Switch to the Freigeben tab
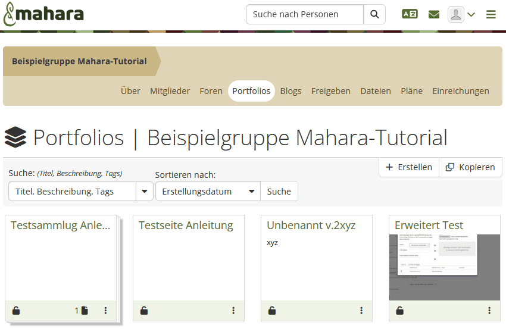Screen dimensions: 506x329 click(331, 91)
